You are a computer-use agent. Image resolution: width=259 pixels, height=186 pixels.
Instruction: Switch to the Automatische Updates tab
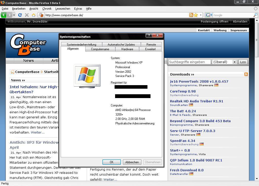(121, 45)
